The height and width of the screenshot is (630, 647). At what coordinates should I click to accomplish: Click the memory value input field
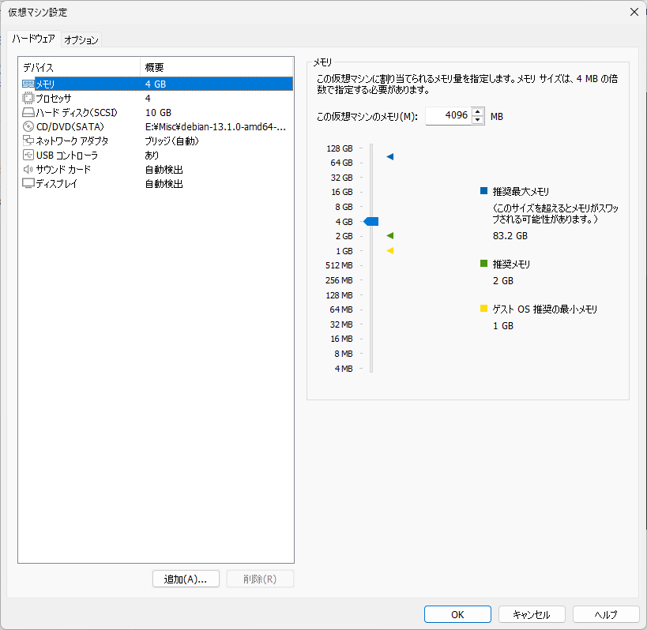tap(447, 116)
